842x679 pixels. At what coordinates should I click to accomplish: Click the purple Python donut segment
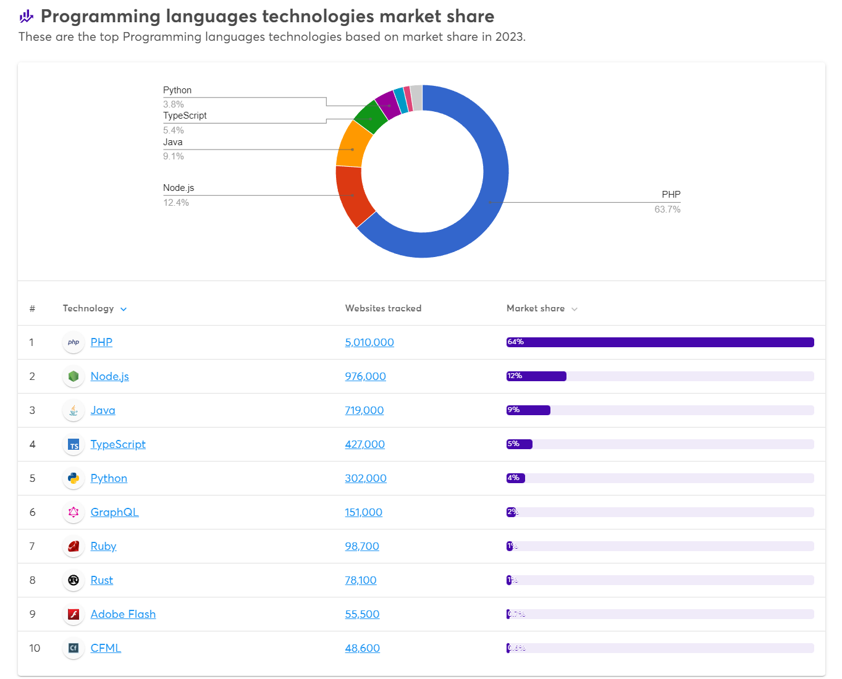pyautogui.click(x=389, y=104)
